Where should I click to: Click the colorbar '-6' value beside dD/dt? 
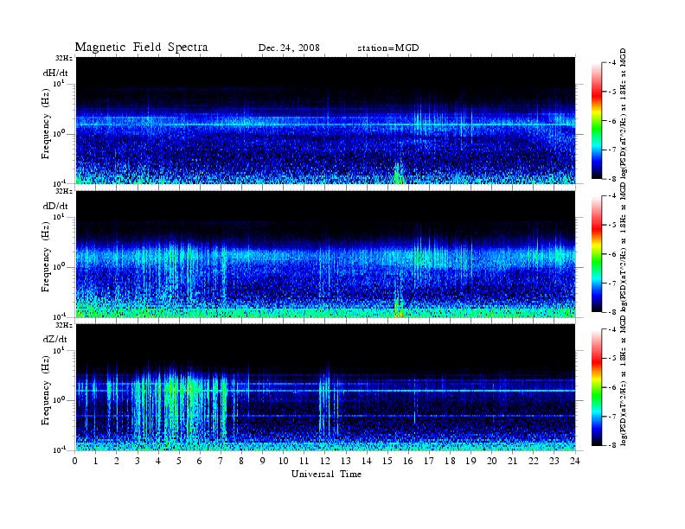click(x=612, y=254)
